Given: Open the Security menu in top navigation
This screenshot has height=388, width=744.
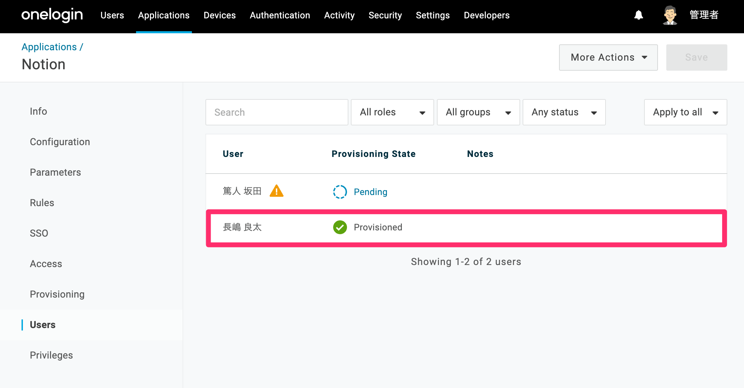Looking at the screenshot, I should (385, 15).
